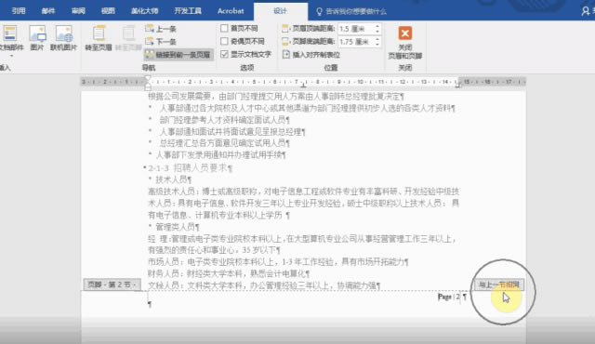Click the 转至页眉 go-to-header icon

(99, 38)
